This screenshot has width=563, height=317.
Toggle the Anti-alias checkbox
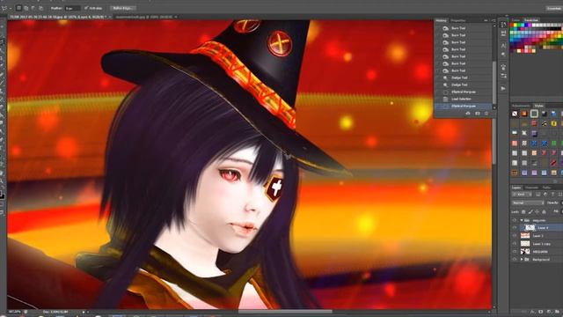(86, 8)
